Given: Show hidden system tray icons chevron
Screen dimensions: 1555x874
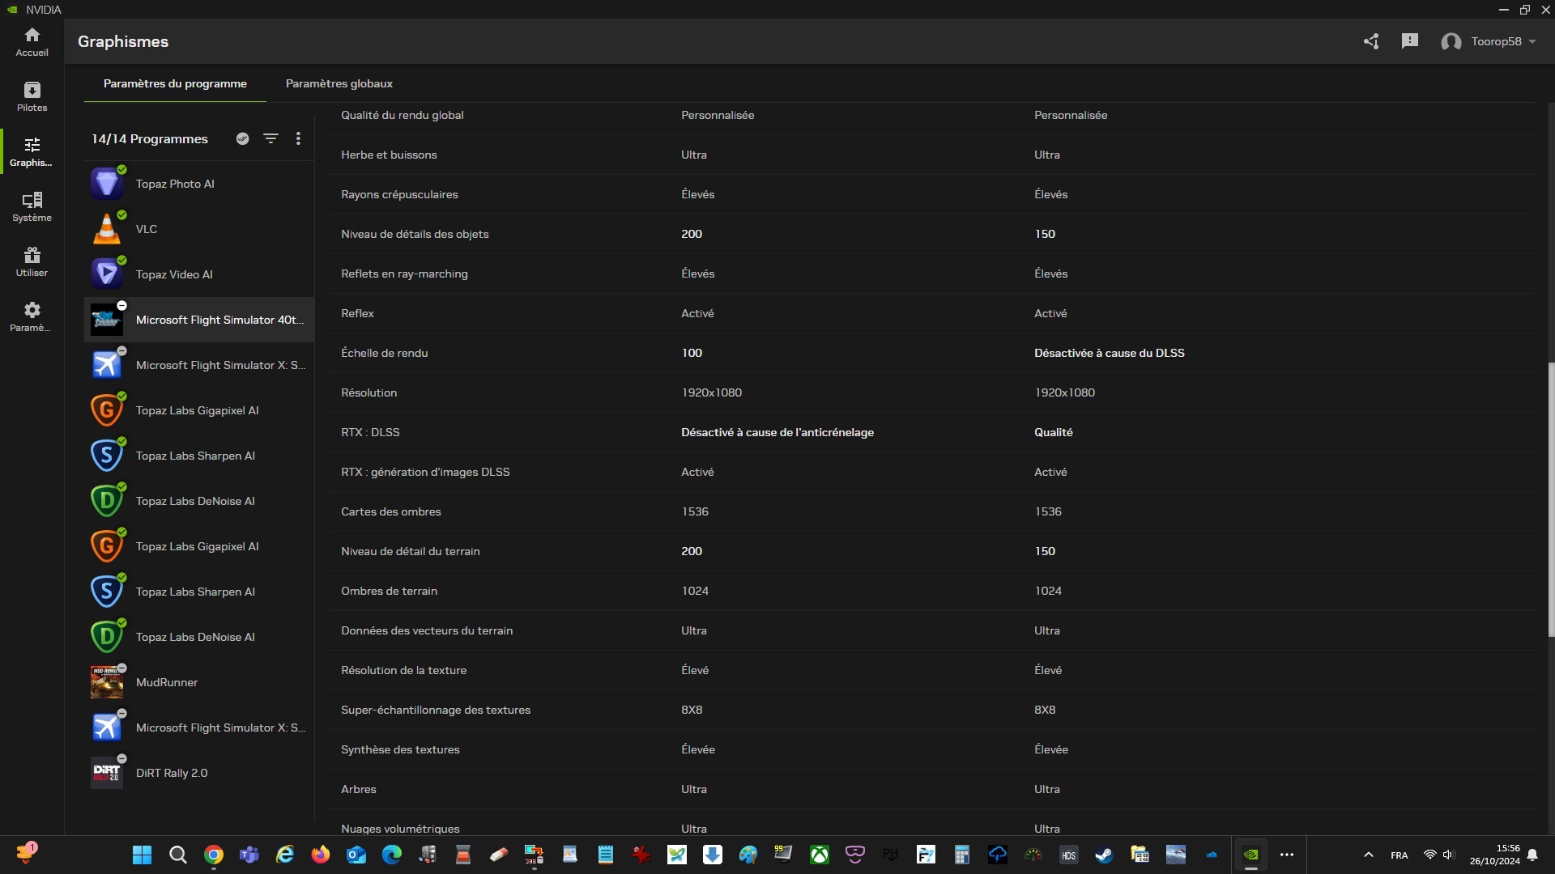Looking at the screenshot, I should tap(1368, 855).
